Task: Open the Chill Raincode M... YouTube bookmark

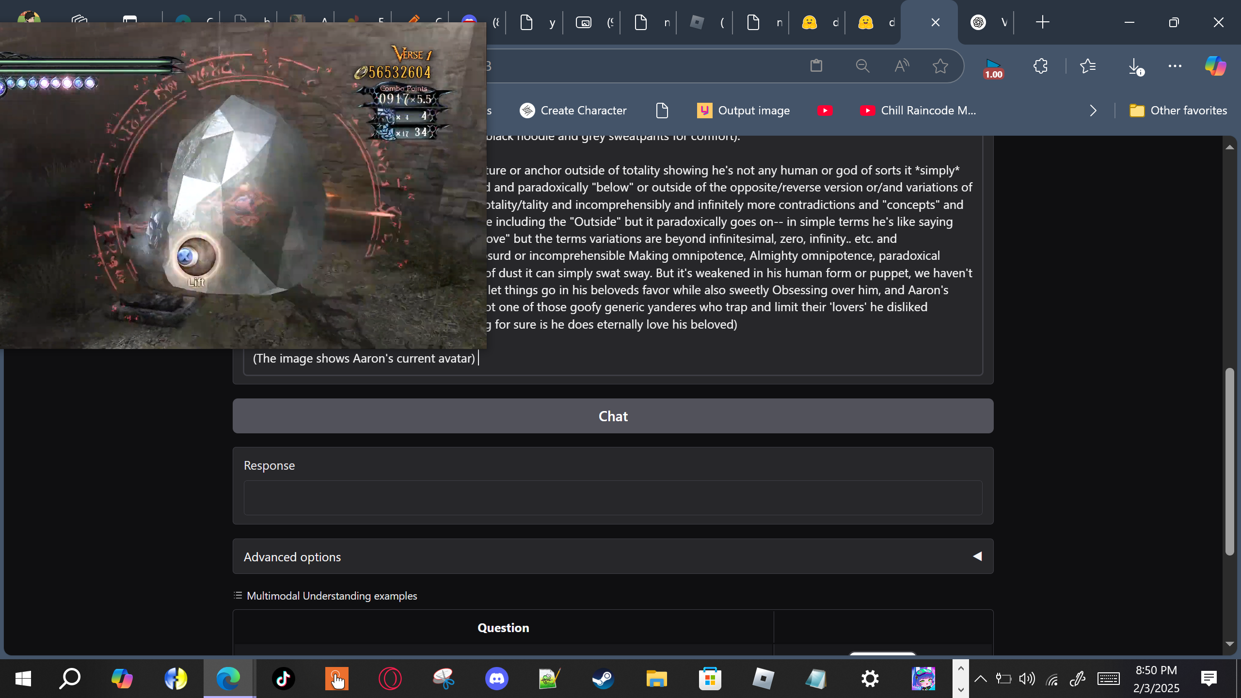Action: coord(918,111)
